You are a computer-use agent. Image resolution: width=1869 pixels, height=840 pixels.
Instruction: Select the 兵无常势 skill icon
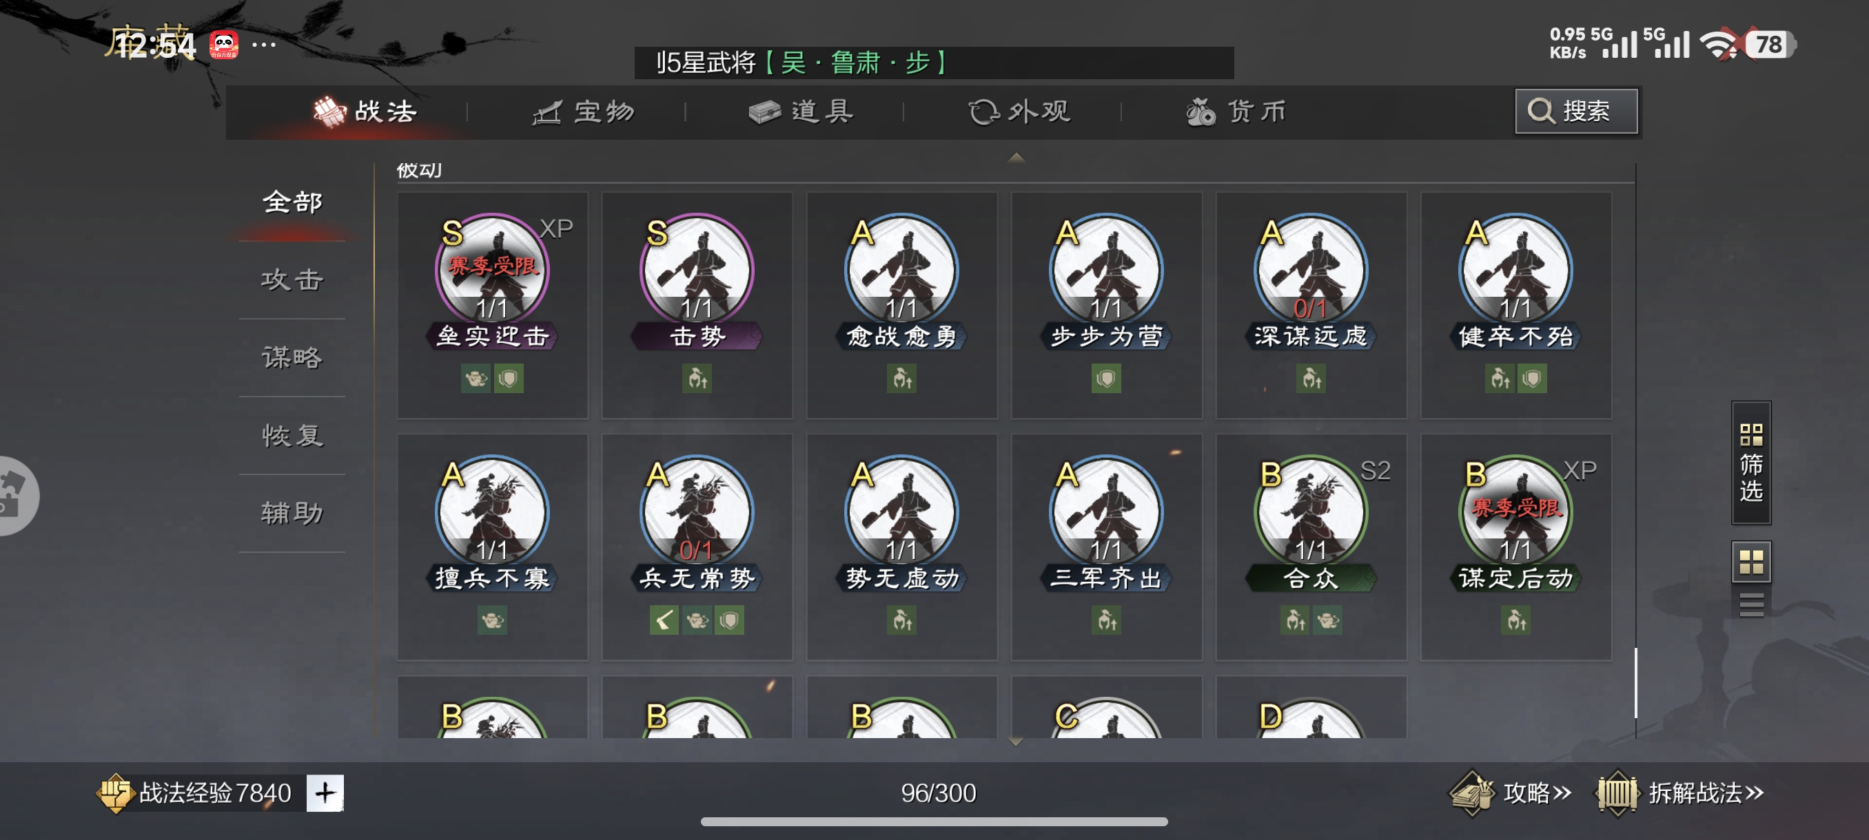pyautogui.click(x=697, y=512)
